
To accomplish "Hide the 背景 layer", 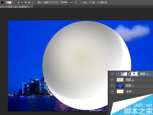I will pos(112,91).
